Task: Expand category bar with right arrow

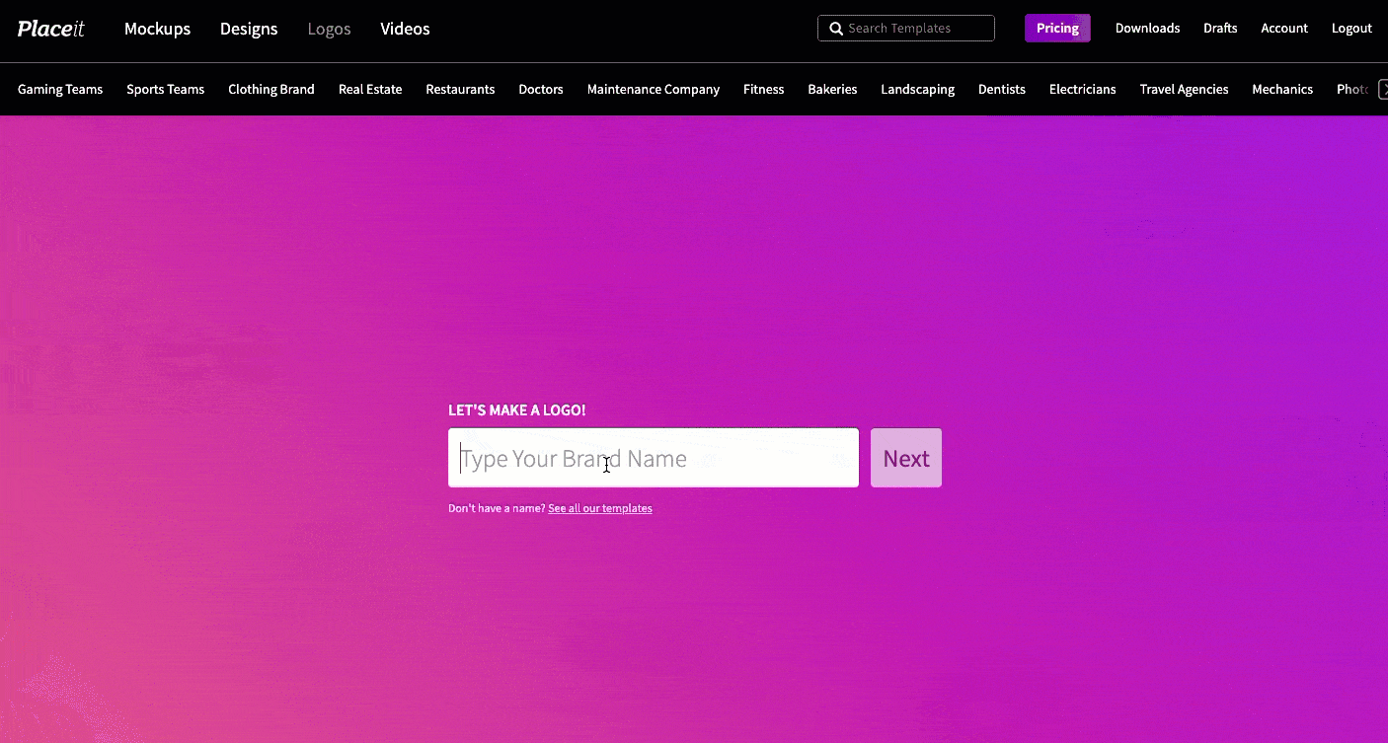Action: click(x=1382, y=89)
